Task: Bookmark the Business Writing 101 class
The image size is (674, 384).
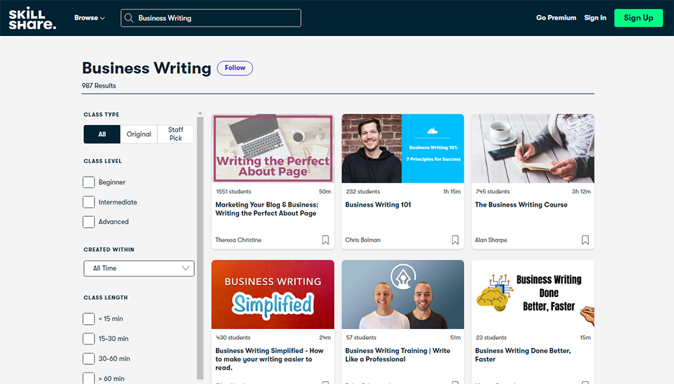Action: point(455,240)
